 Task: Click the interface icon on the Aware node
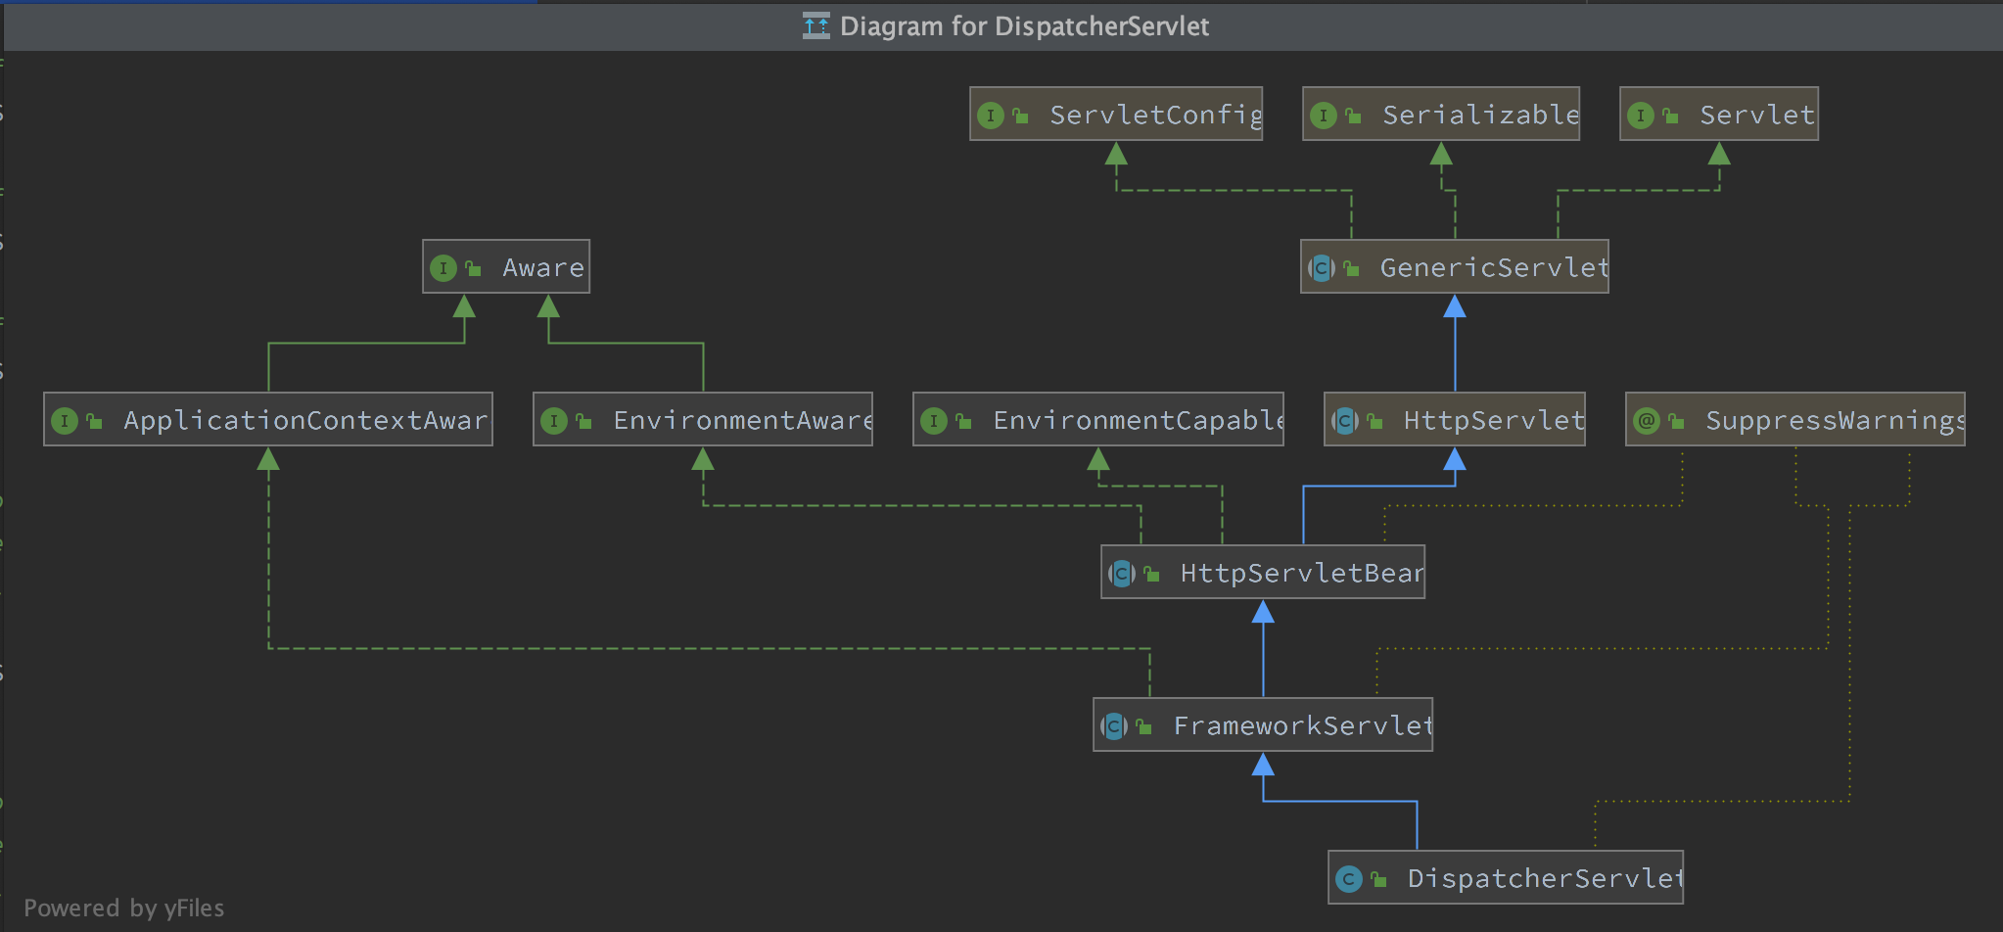click(443, 268)
